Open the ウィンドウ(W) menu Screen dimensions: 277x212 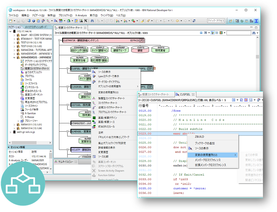(107, 15)
